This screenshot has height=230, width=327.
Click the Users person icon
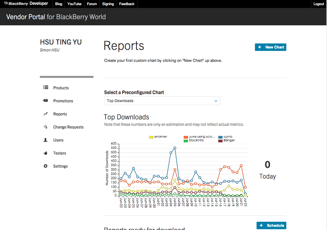[45, 140]
